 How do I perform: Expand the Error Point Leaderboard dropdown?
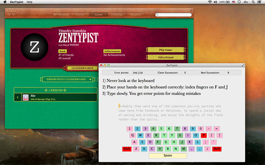[x=68, y=79]
